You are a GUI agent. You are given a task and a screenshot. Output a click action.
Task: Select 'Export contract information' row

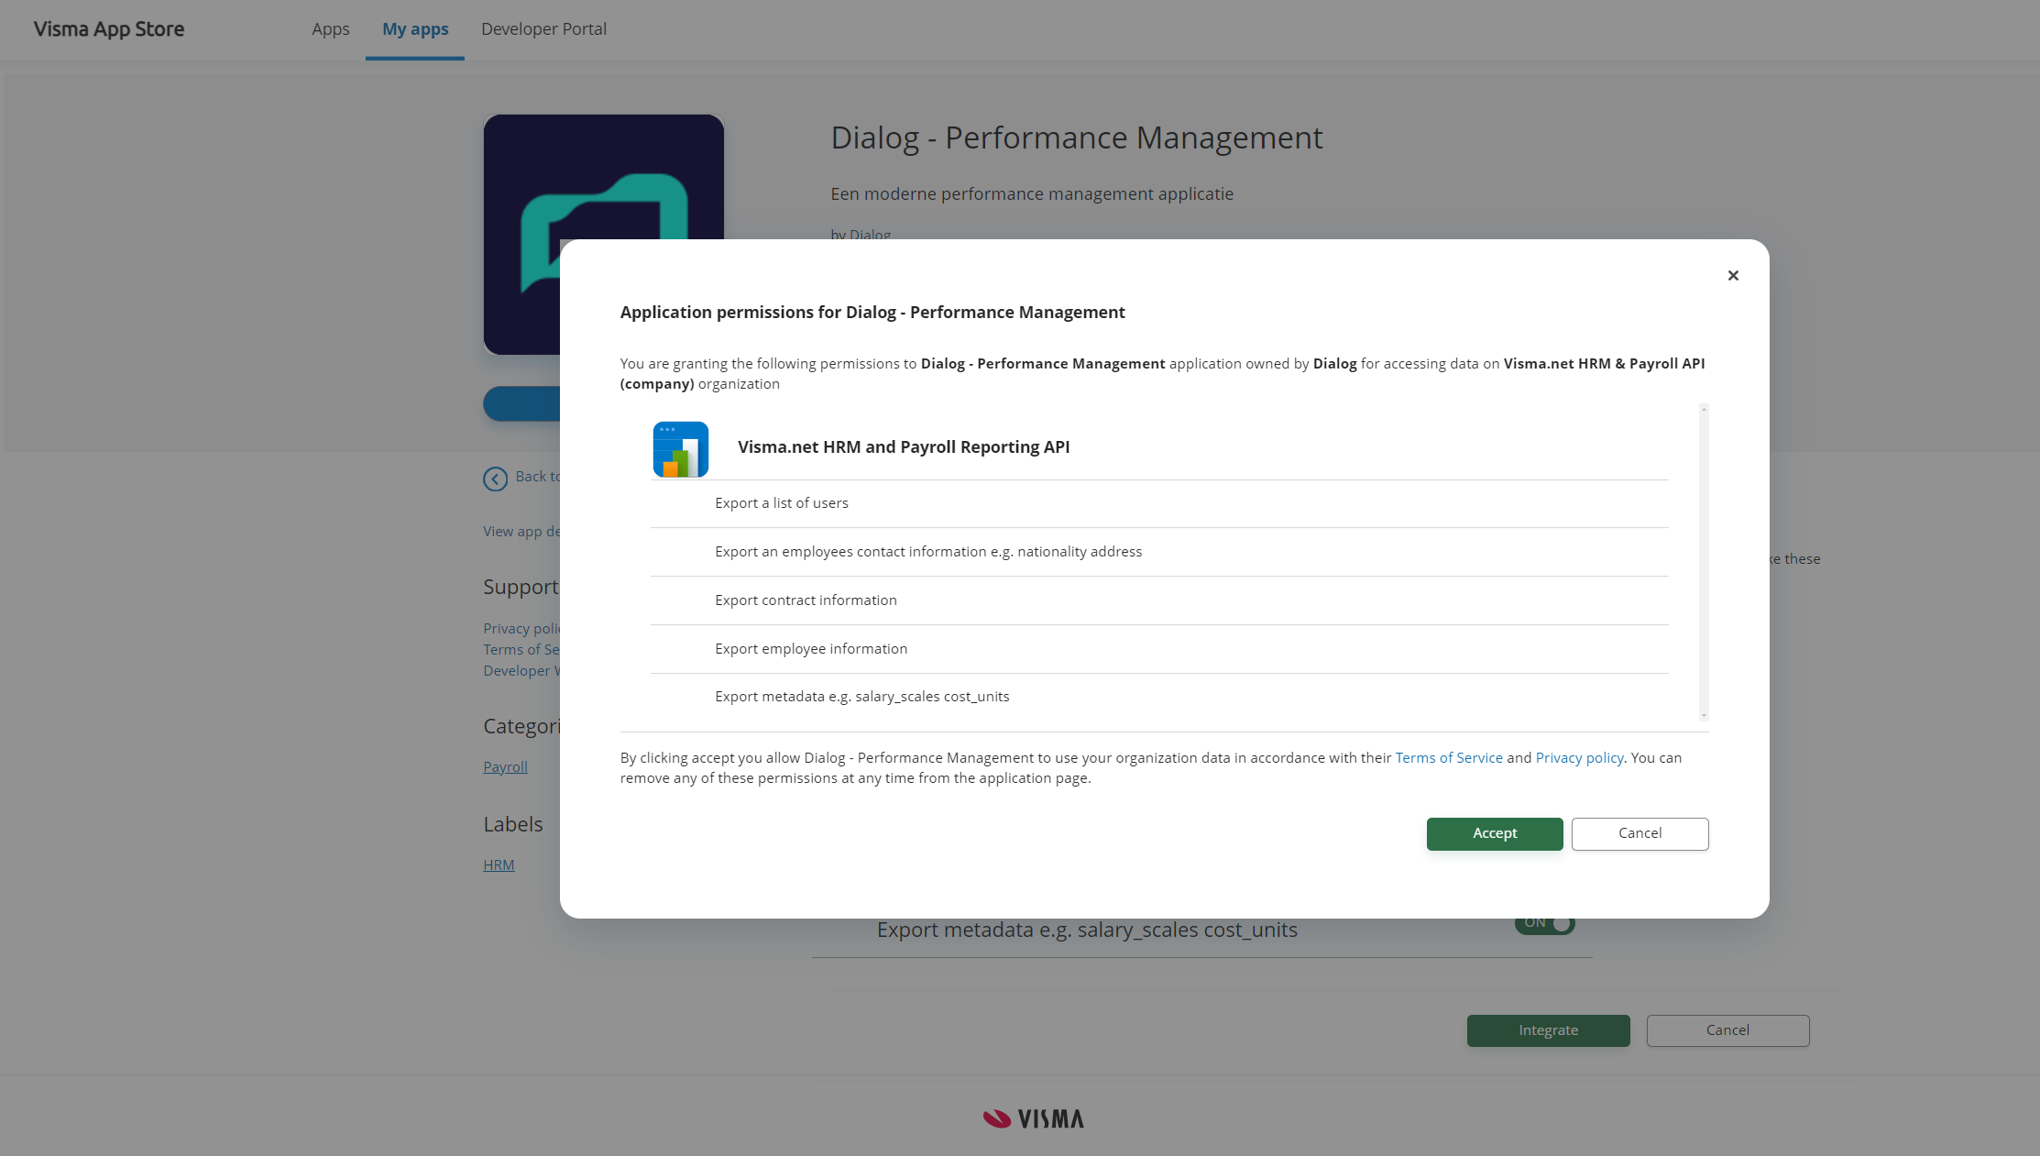coord(1159,600)
